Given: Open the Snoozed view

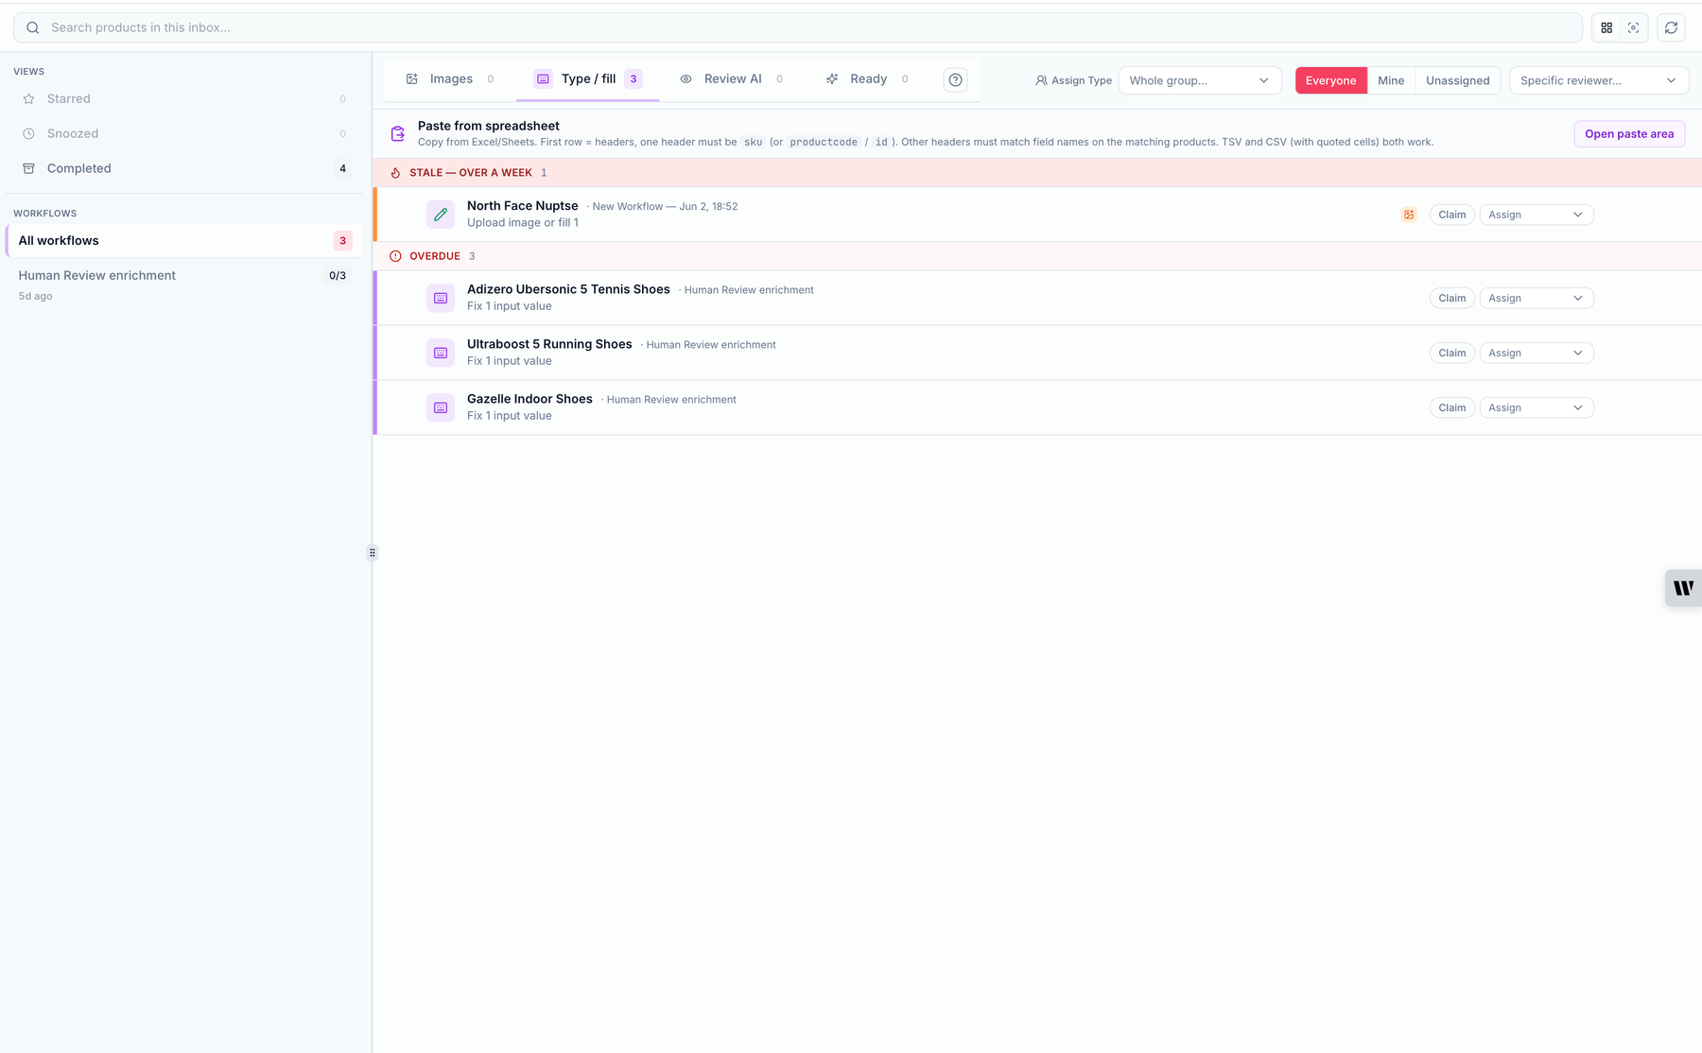Looking at the screenshot, I should click(184, 133).
